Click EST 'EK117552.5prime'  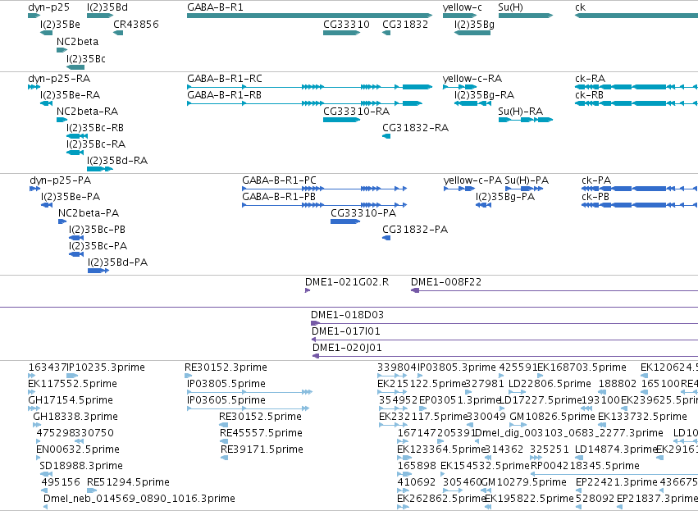coord(72,384)
